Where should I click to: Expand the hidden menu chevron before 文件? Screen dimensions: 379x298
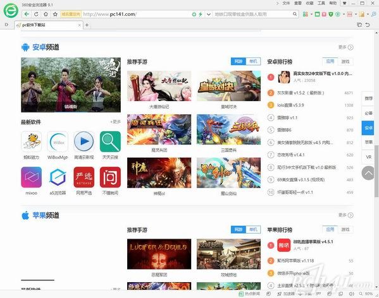pyautogui.click(x=277, y=3)
